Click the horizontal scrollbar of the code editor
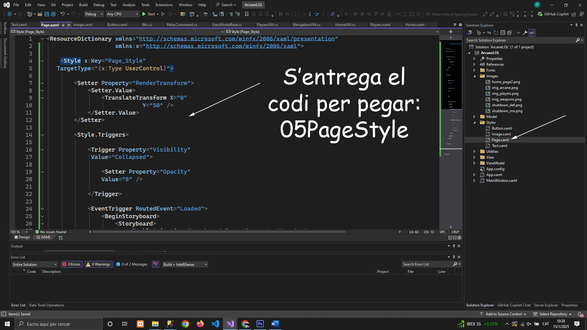Viewport: 587px width, 330px height. point(219,232)
